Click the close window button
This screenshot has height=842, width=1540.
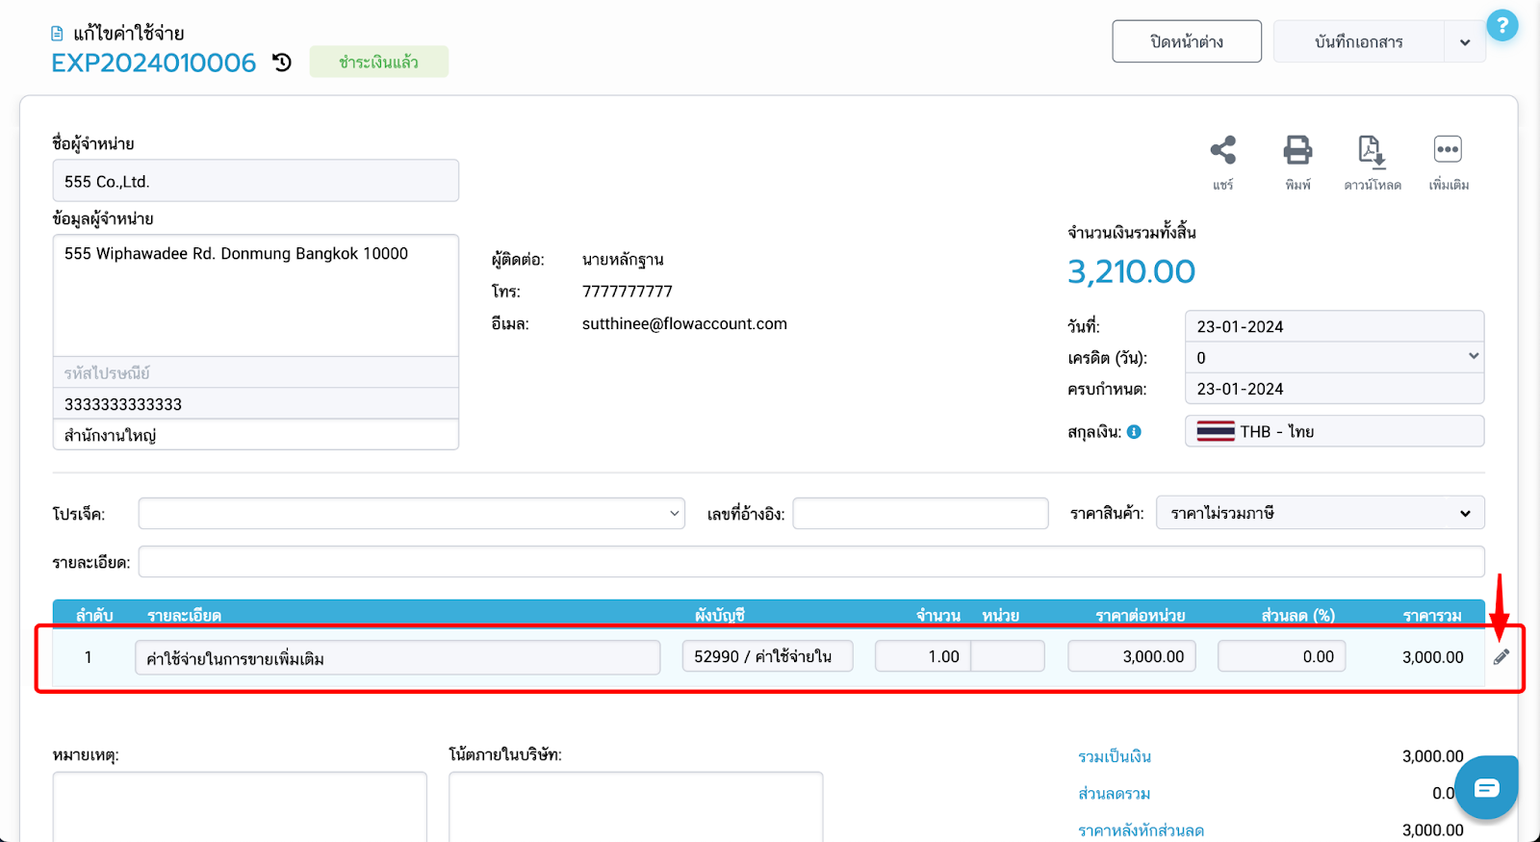pyautogui.click(x=1186, y=42)
